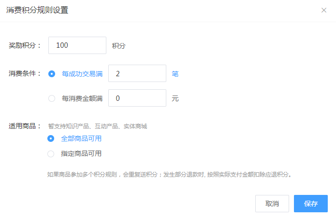Choose the 全部商品可用 radio option
The image size is (336, 220).
click(51, 138)
